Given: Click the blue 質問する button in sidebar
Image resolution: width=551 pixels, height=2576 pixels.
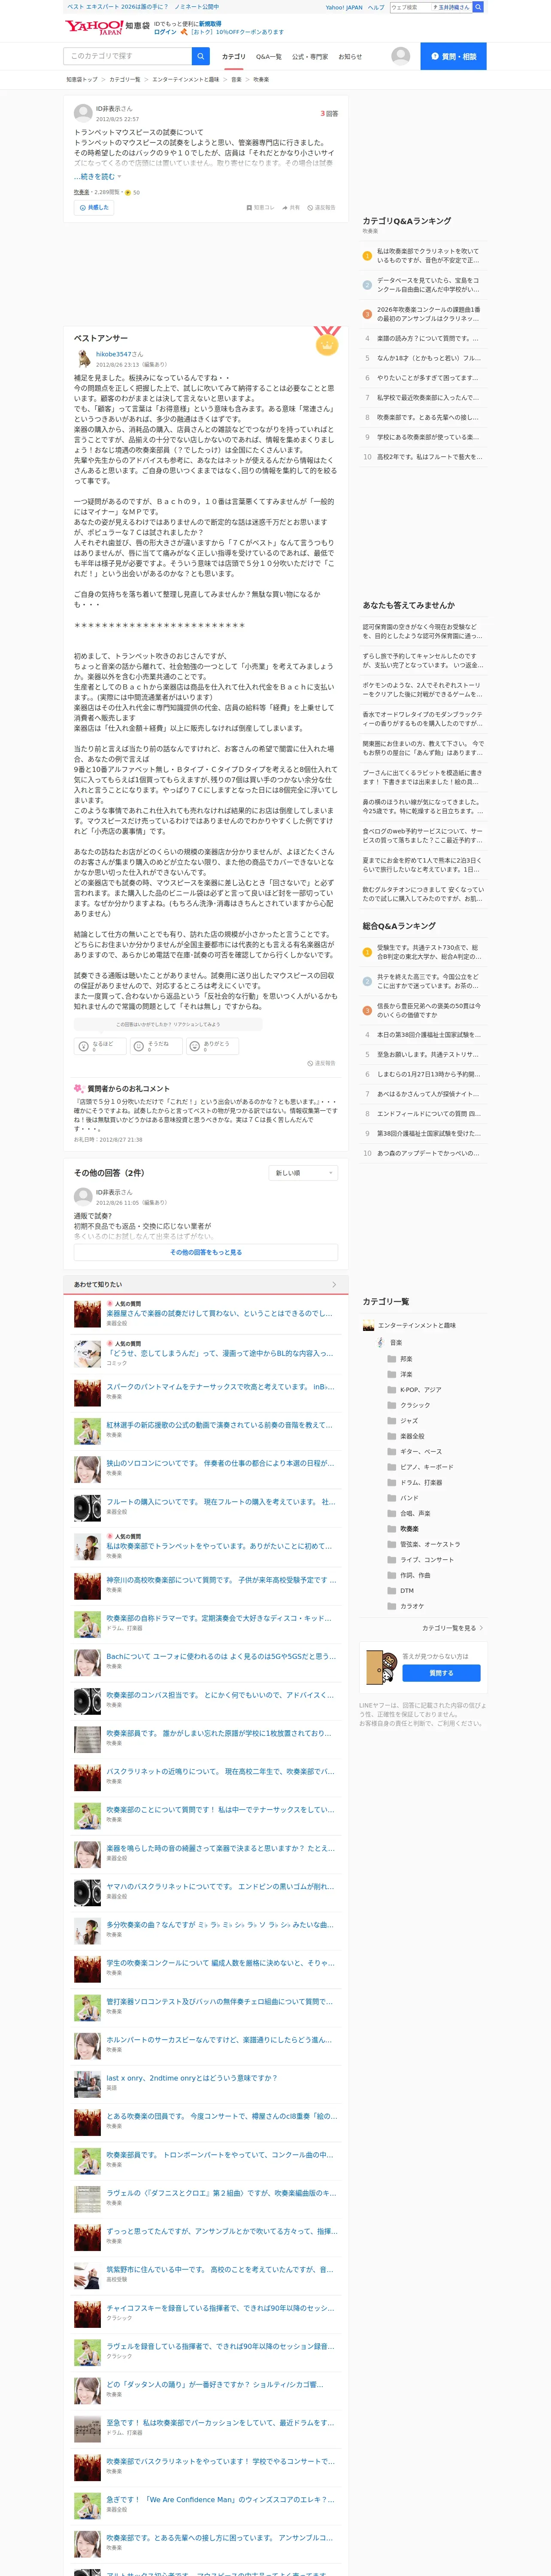Looking at the screenshot, I should pyautogui.click(x=441, y=1673).
